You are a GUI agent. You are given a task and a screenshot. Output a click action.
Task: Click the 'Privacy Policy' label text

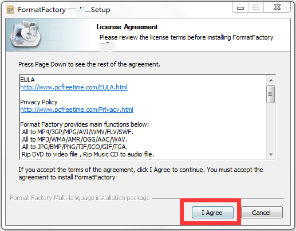(39, 102)
